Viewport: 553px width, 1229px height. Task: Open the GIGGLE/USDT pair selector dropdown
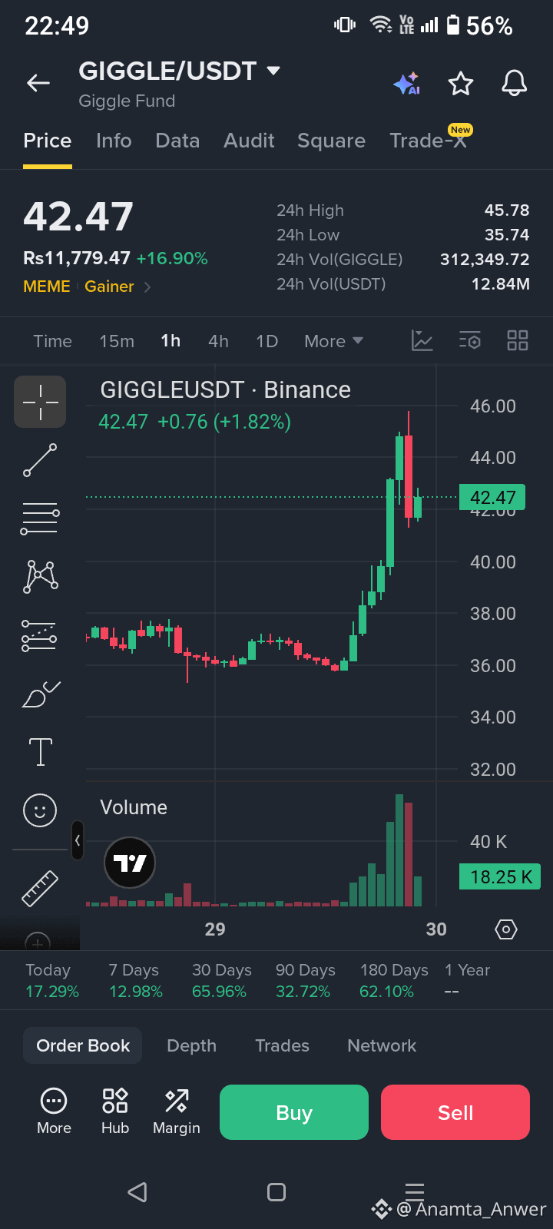180,71
